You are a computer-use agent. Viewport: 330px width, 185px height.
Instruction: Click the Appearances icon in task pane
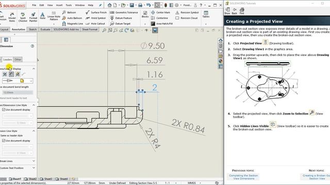click(x=220, y=61)
